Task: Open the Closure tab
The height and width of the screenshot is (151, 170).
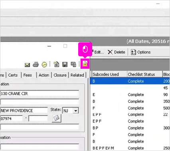Action: [60, 75]
